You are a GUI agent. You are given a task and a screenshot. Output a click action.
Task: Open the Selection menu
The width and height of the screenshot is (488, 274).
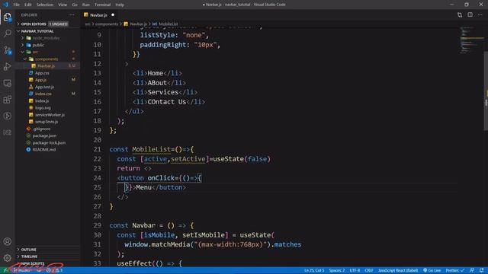45,5
